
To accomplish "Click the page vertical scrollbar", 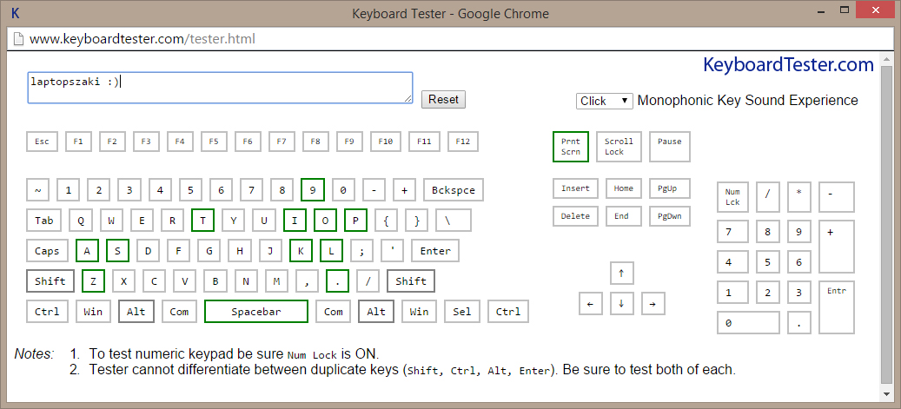I will click(886, 224).
